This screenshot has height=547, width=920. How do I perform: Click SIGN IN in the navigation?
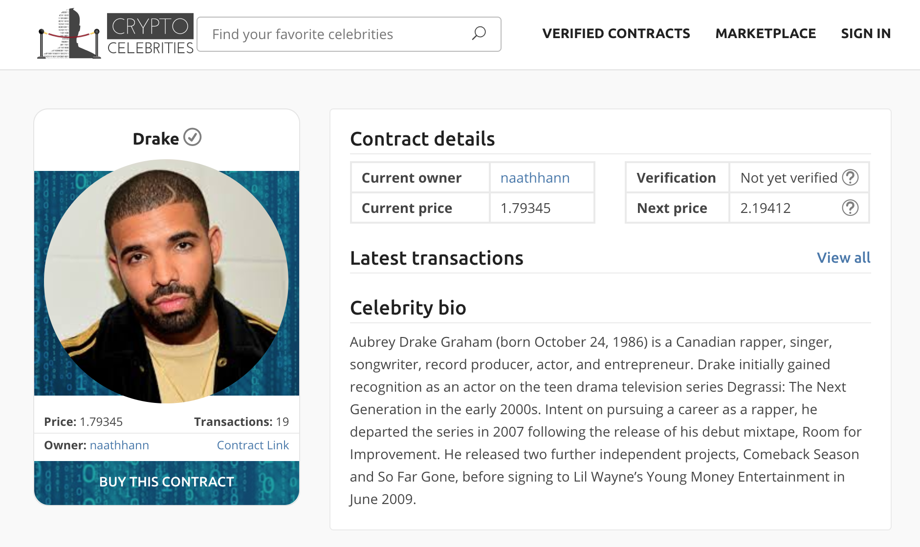(865, 33)
